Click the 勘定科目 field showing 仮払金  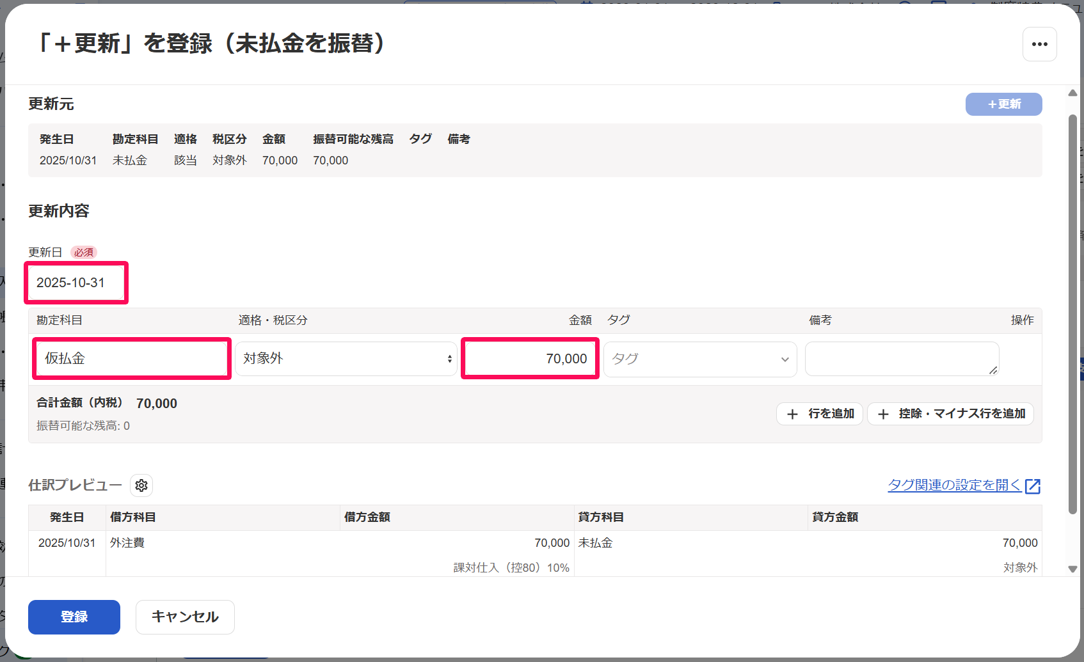132,359
